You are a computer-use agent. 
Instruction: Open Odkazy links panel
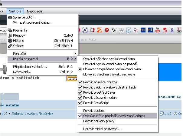[x=18, y=46]
